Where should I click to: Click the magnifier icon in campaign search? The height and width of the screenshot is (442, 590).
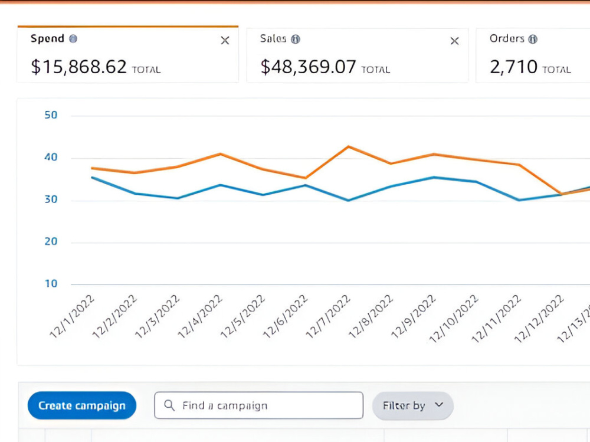pos(169,405)
